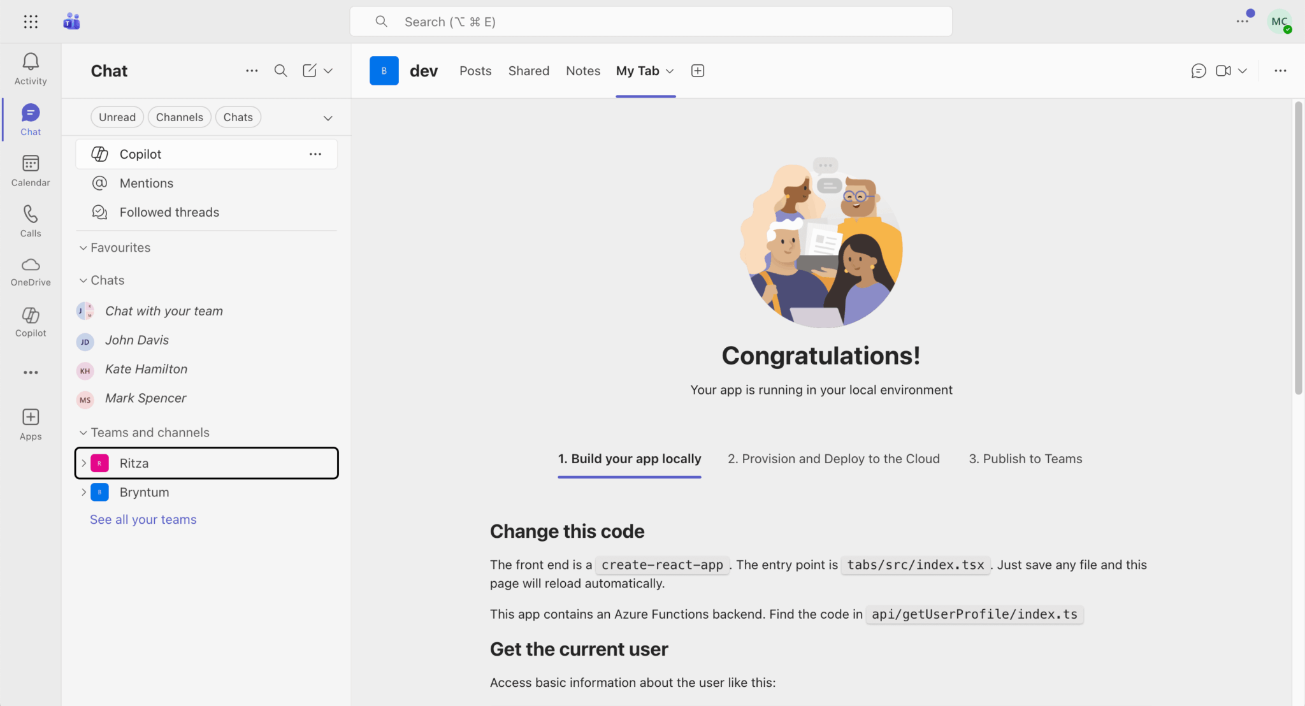
Task: Click the search icon in Chat header
Action: [x=280, y=71]
